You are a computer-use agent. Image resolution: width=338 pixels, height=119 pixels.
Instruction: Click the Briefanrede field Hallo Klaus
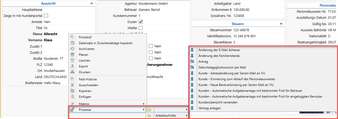coord(52,83)
